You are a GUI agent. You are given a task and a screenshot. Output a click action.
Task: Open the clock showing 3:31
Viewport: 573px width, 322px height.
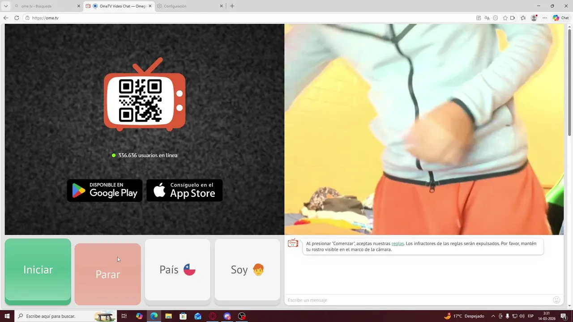[x=547, y=316]
